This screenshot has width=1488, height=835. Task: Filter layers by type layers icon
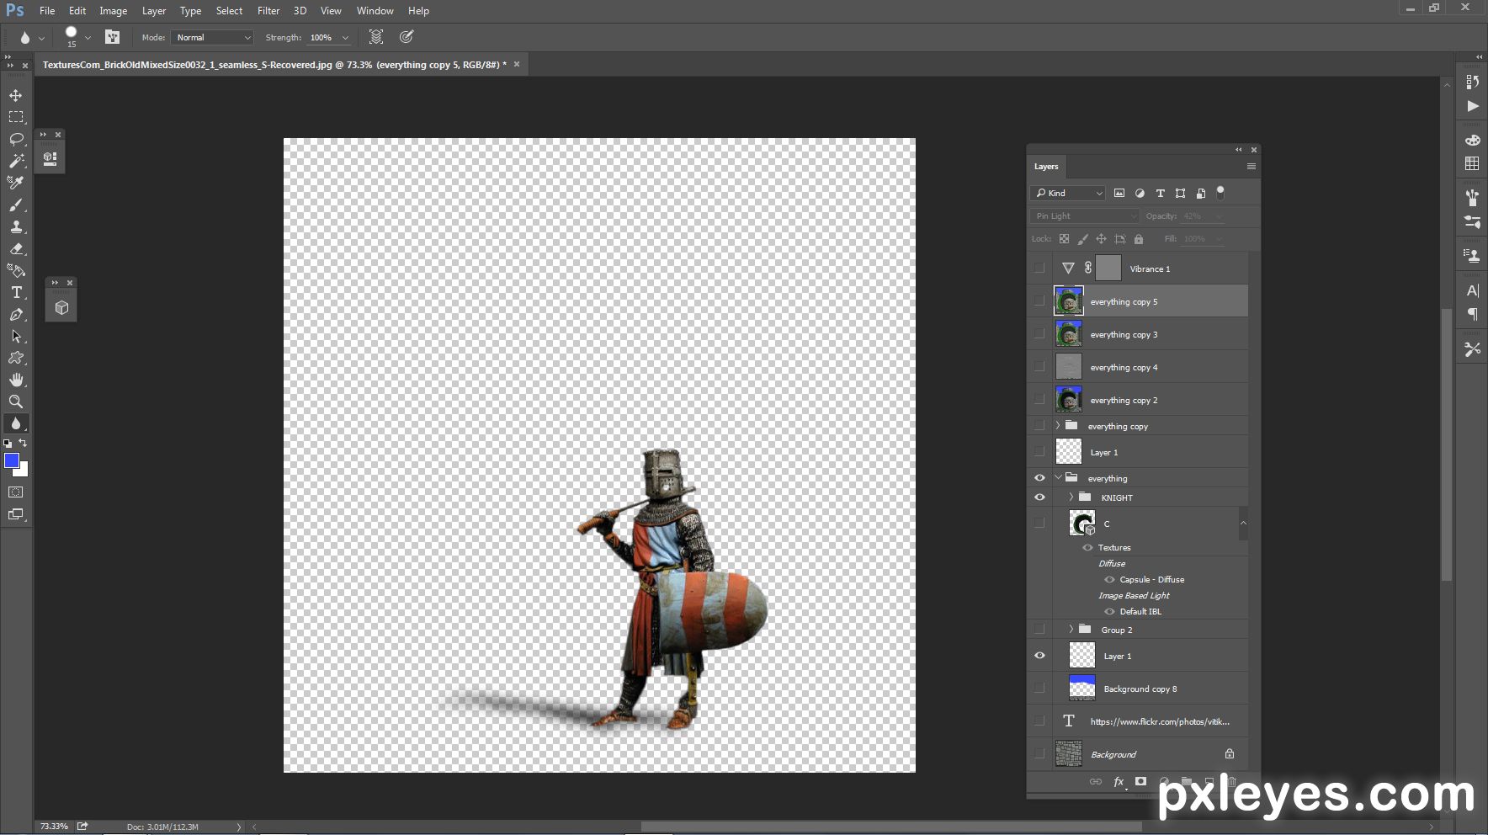click(1160, 193)
